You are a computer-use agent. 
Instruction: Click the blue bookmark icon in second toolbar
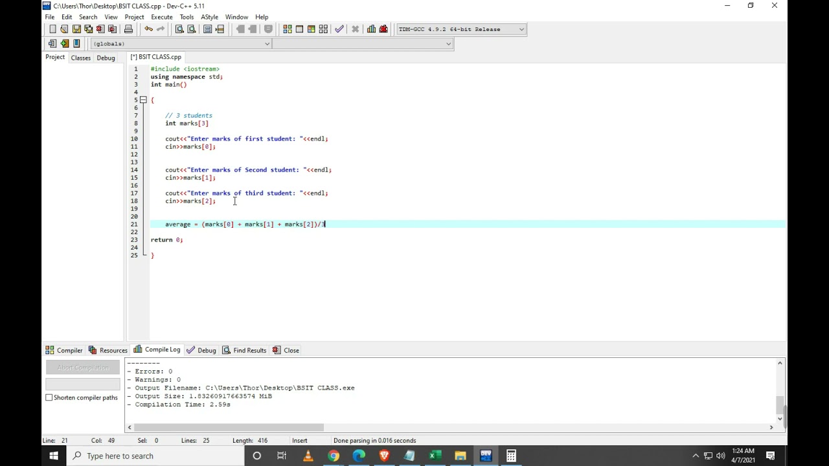(x=76, y=43)
